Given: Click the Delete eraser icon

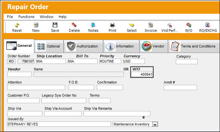Looking at the screenshot, I should pyautogui.click(x=74, y=25).
